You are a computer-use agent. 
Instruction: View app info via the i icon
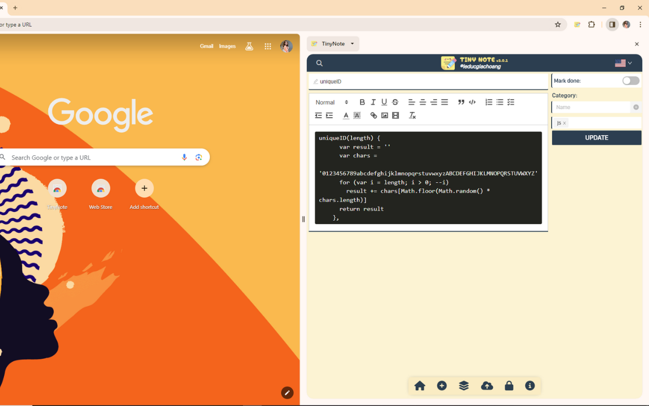pos(530,386)
